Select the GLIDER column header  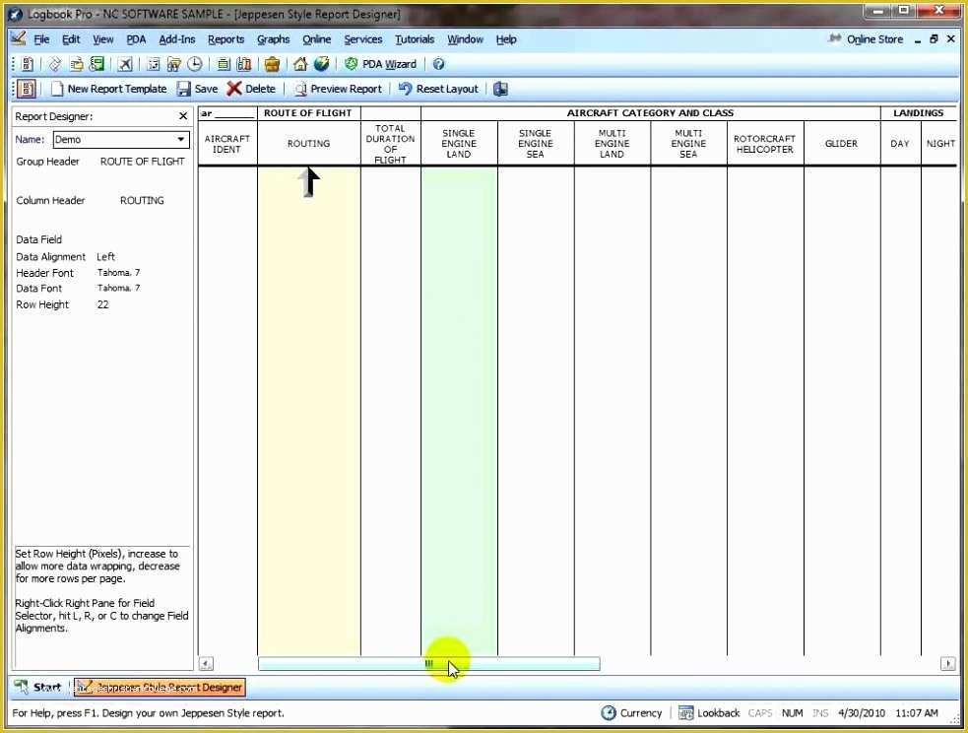(841, 143)
